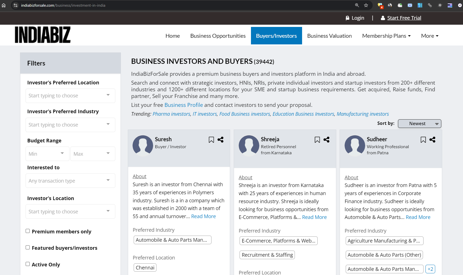463x275 pixels.
Task: Open Food Business investors link
Action: tap(245, 114)
